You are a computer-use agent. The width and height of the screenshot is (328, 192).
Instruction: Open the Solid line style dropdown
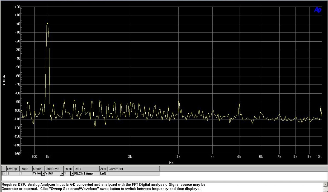[x=62, y=174]
